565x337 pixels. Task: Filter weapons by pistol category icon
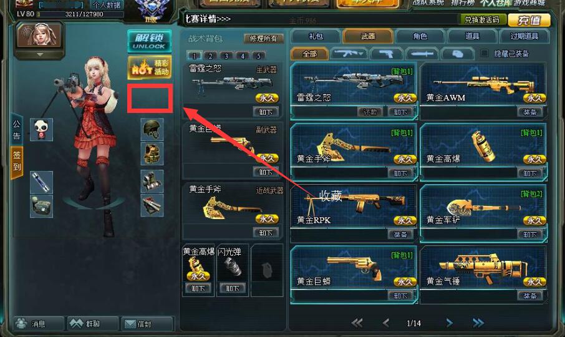[x=386, y=54]
